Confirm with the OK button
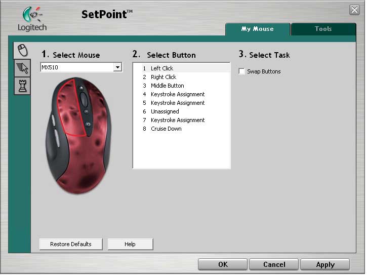This screenshot has width=367, height=275. [x=223, y=264]
